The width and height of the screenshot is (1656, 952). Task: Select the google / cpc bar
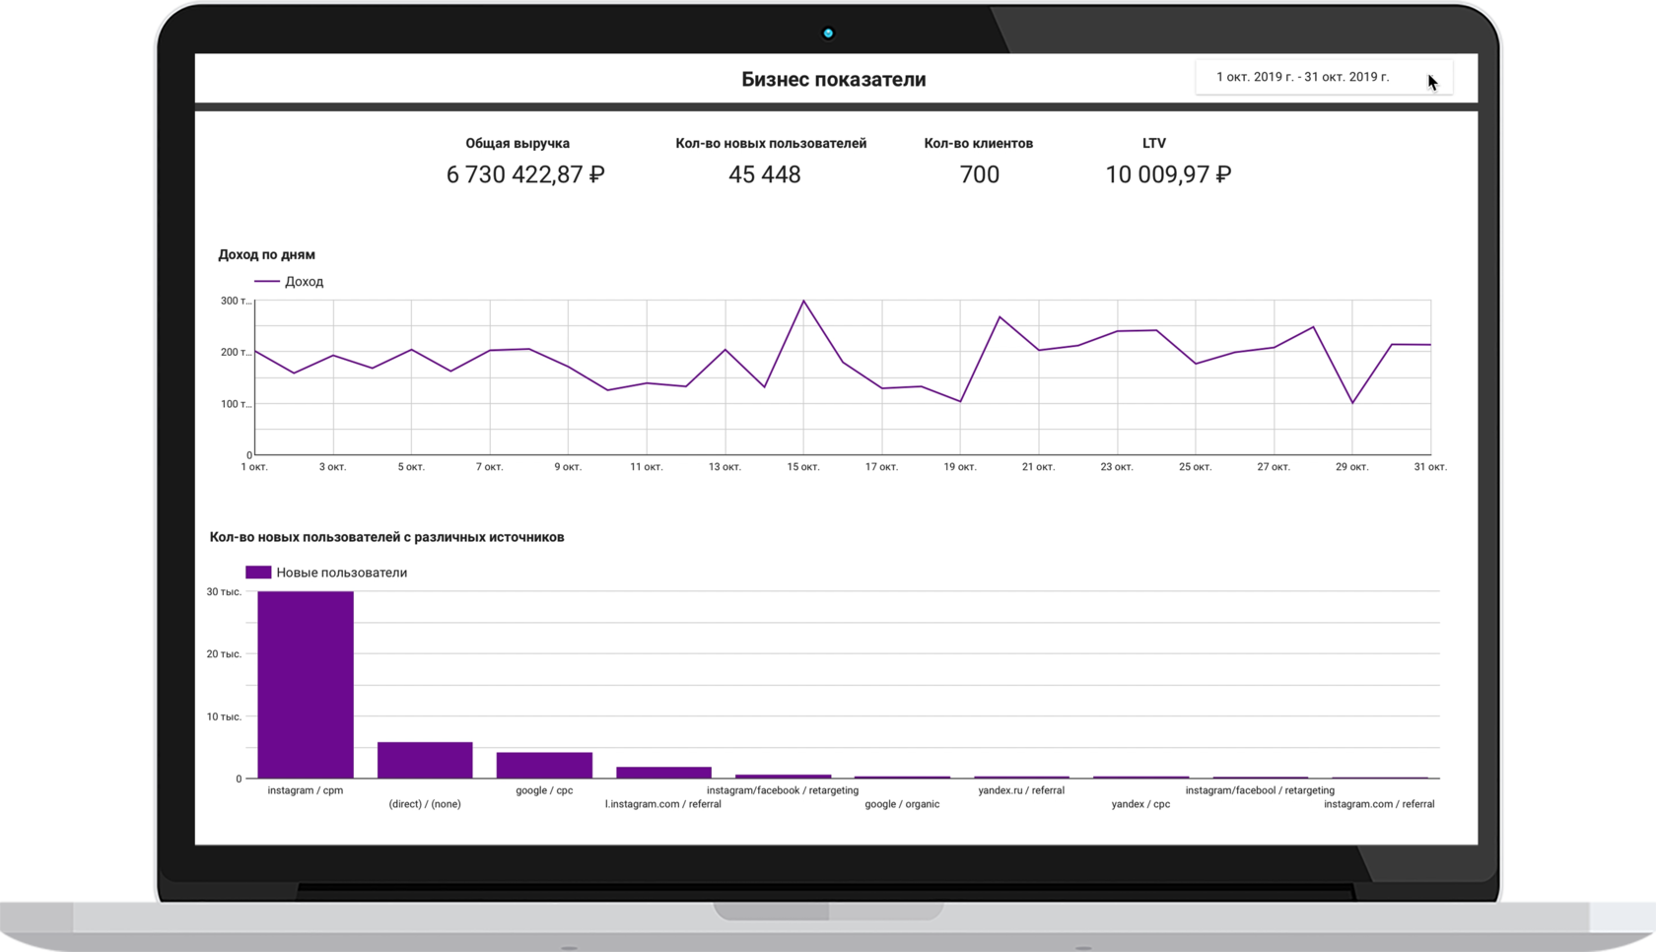click(x=544, y=765)
